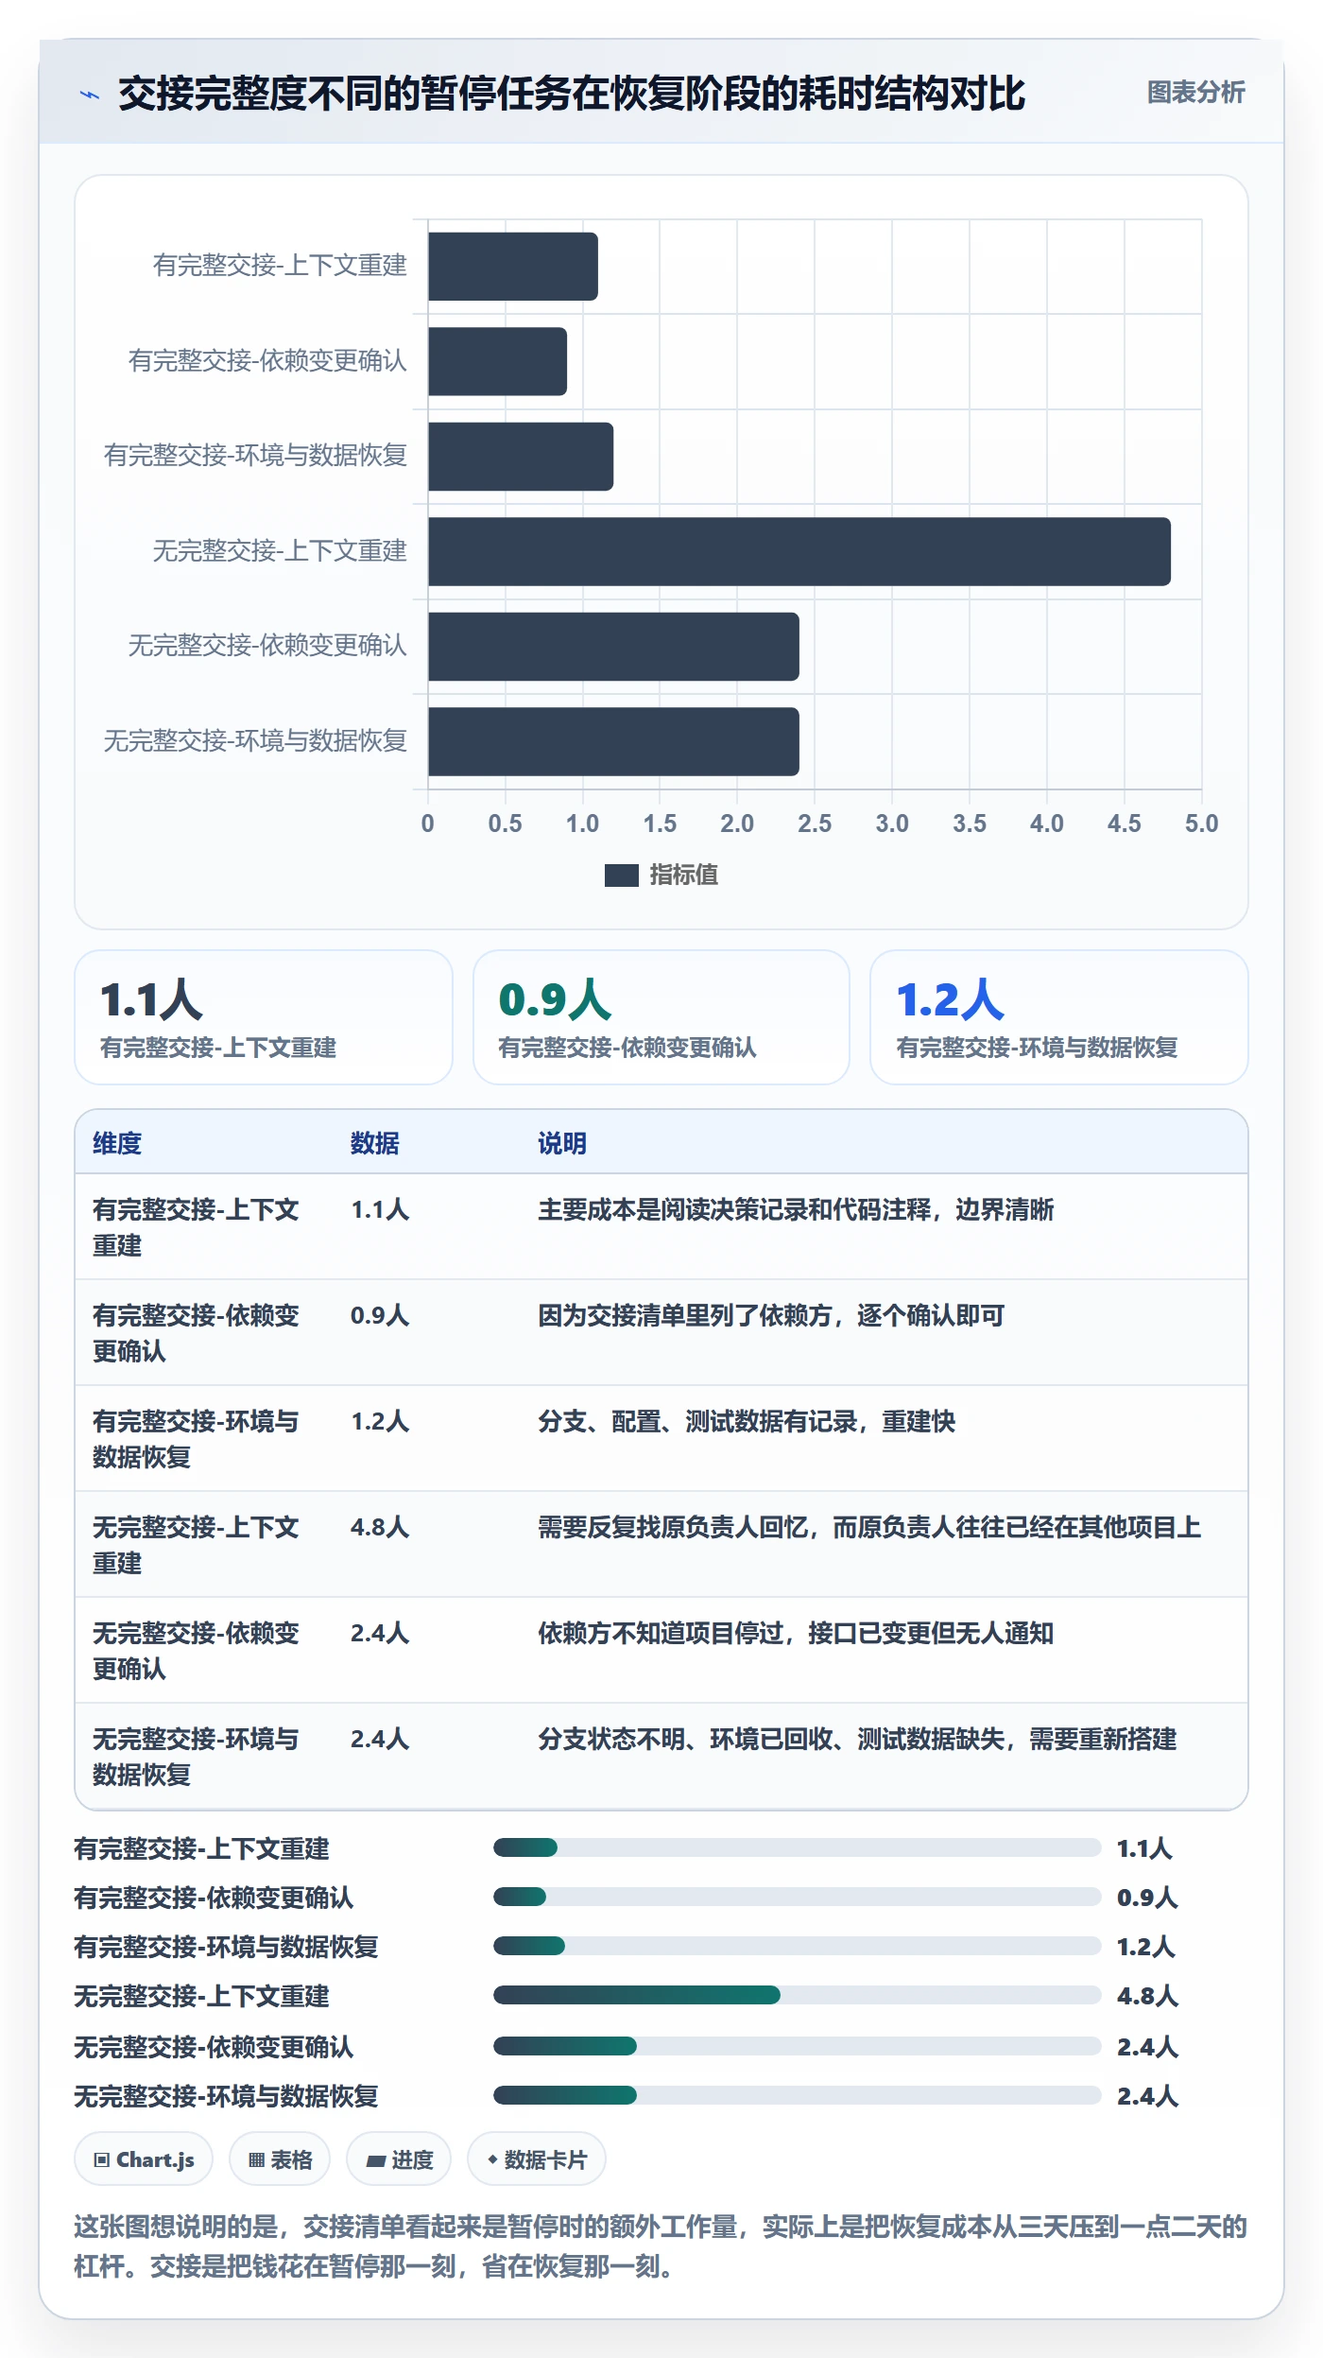Image resolution: width=1323 pixels, height=2358 pixels.
Task: Click the 4.8人 value in the table
Action: [380, 1528]
